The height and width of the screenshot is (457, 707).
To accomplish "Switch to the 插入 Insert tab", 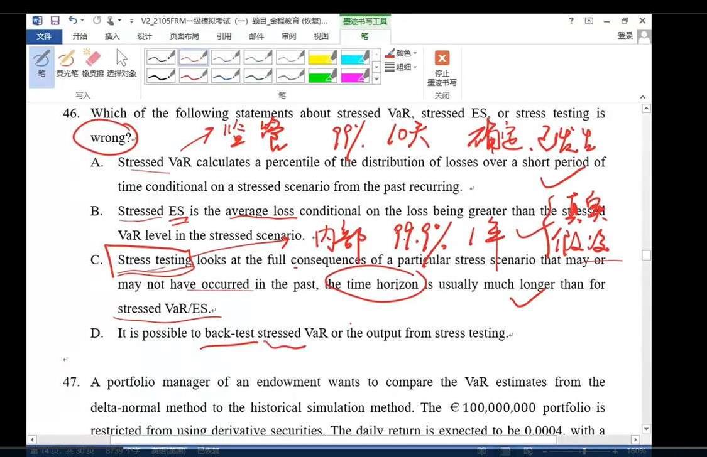I will click(112, 36).
